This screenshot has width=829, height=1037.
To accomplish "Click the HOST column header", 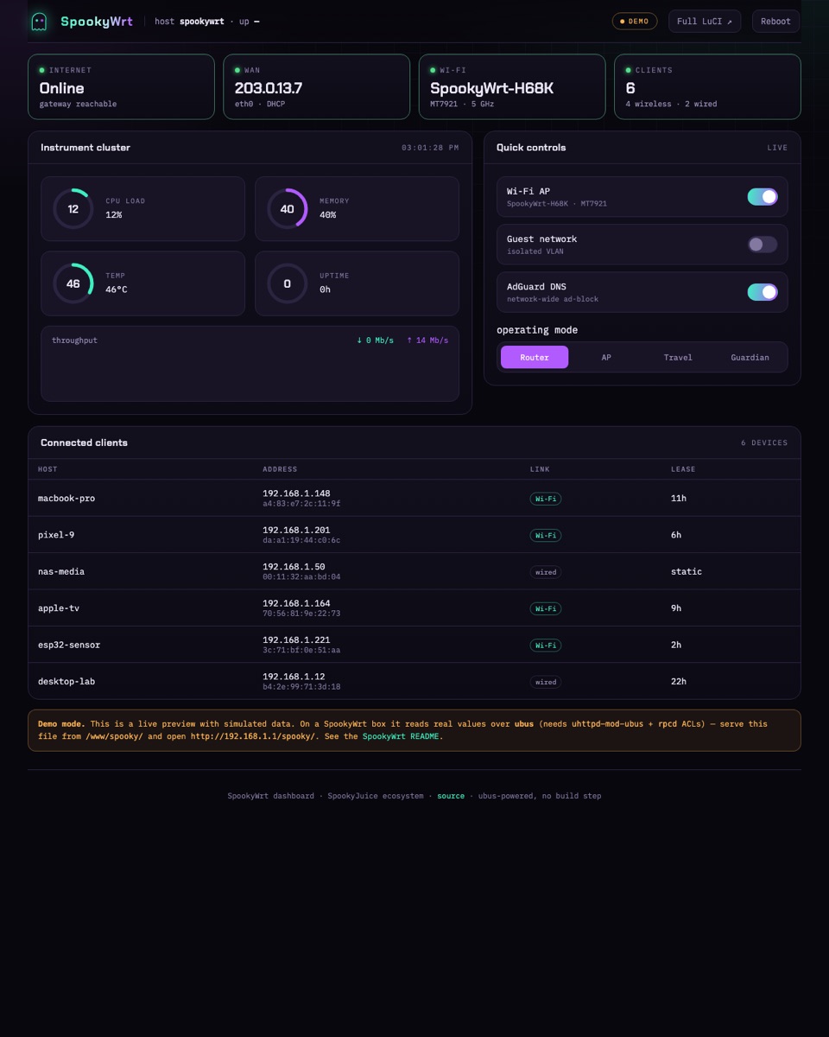I will (x=47, y=469).
